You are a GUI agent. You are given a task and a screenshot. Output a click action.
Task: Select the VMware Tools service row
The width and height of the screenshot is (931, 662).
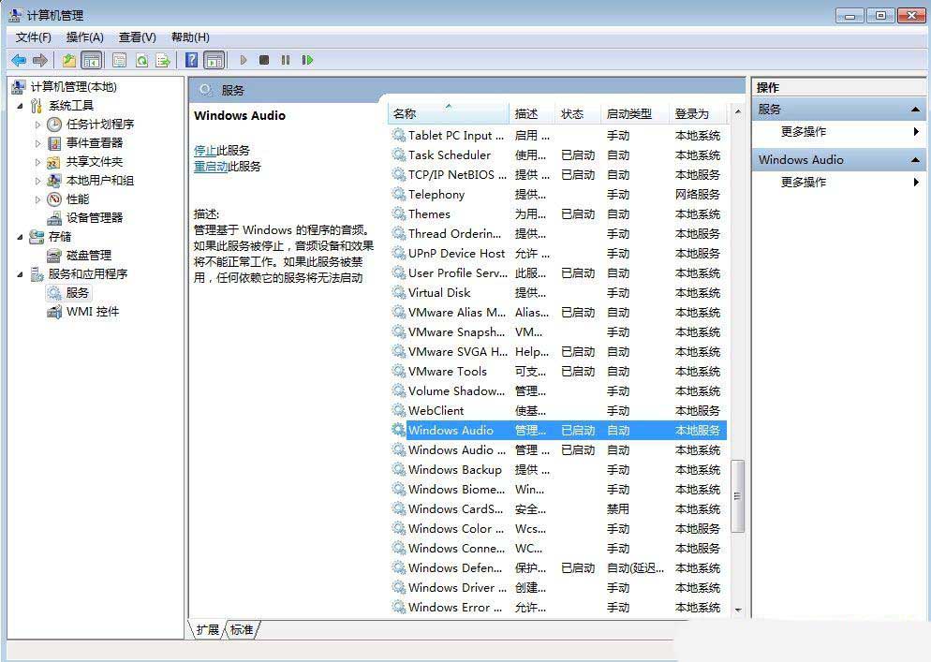[x=558, y=371]
